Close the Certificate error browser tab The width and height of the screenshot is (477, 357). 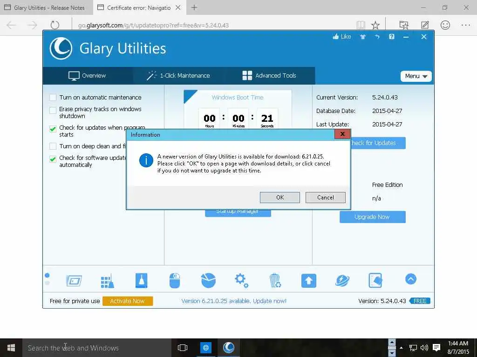(x=178, y=7)
